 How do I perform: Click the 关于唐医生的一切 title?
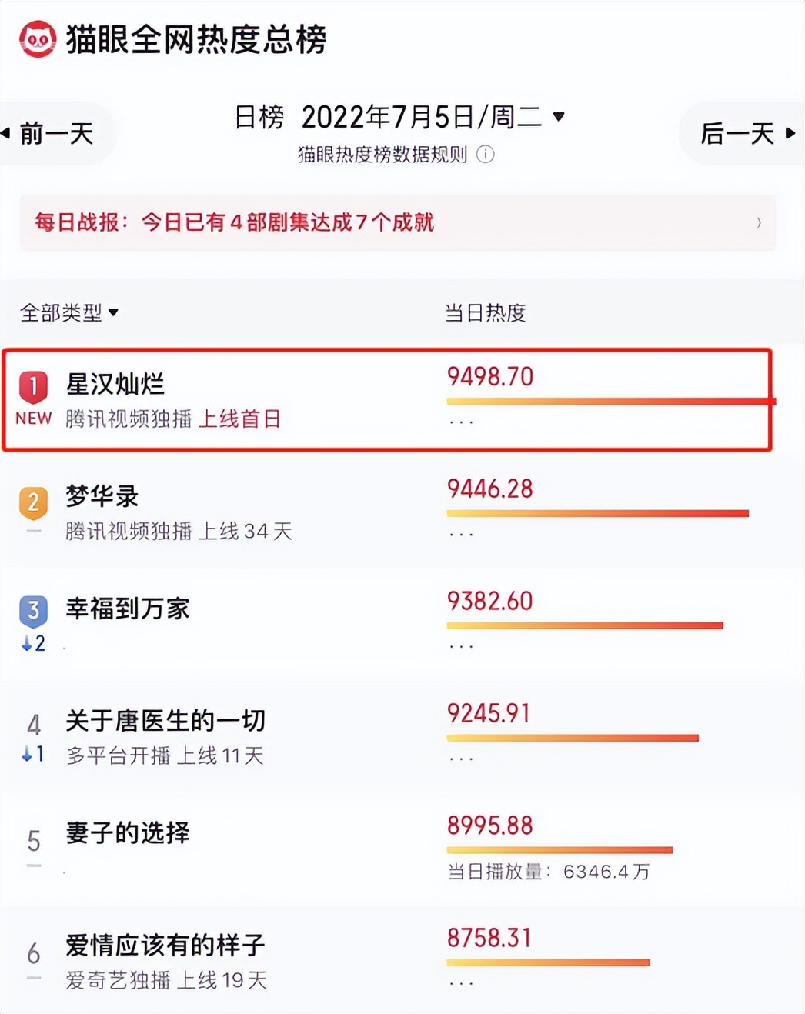point(165,721)
